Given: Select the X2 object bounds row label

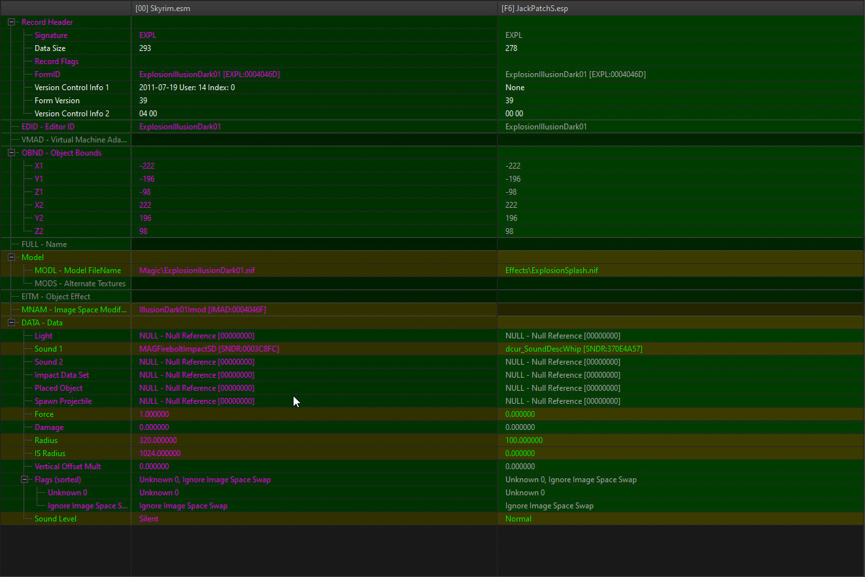Looking at the screenshot, I should click(x=39, y=205).
